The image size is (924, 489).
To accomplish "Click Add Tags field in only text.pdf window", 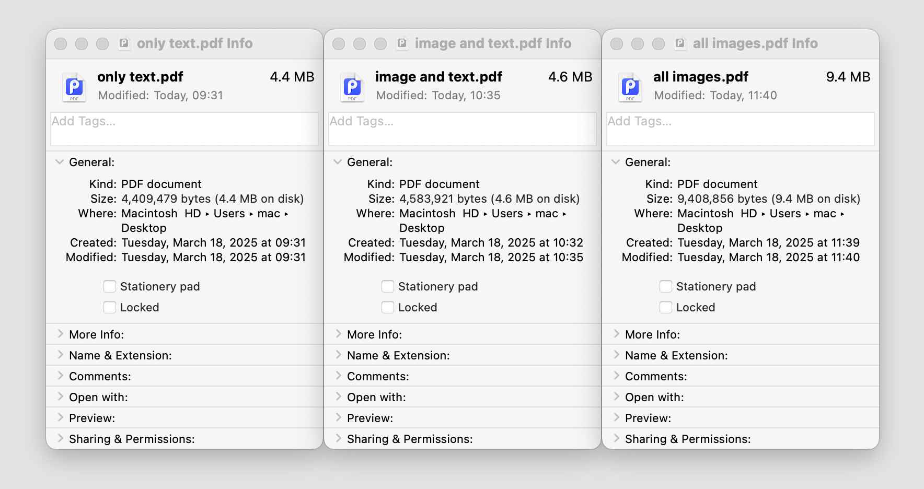I will point(184,129).
